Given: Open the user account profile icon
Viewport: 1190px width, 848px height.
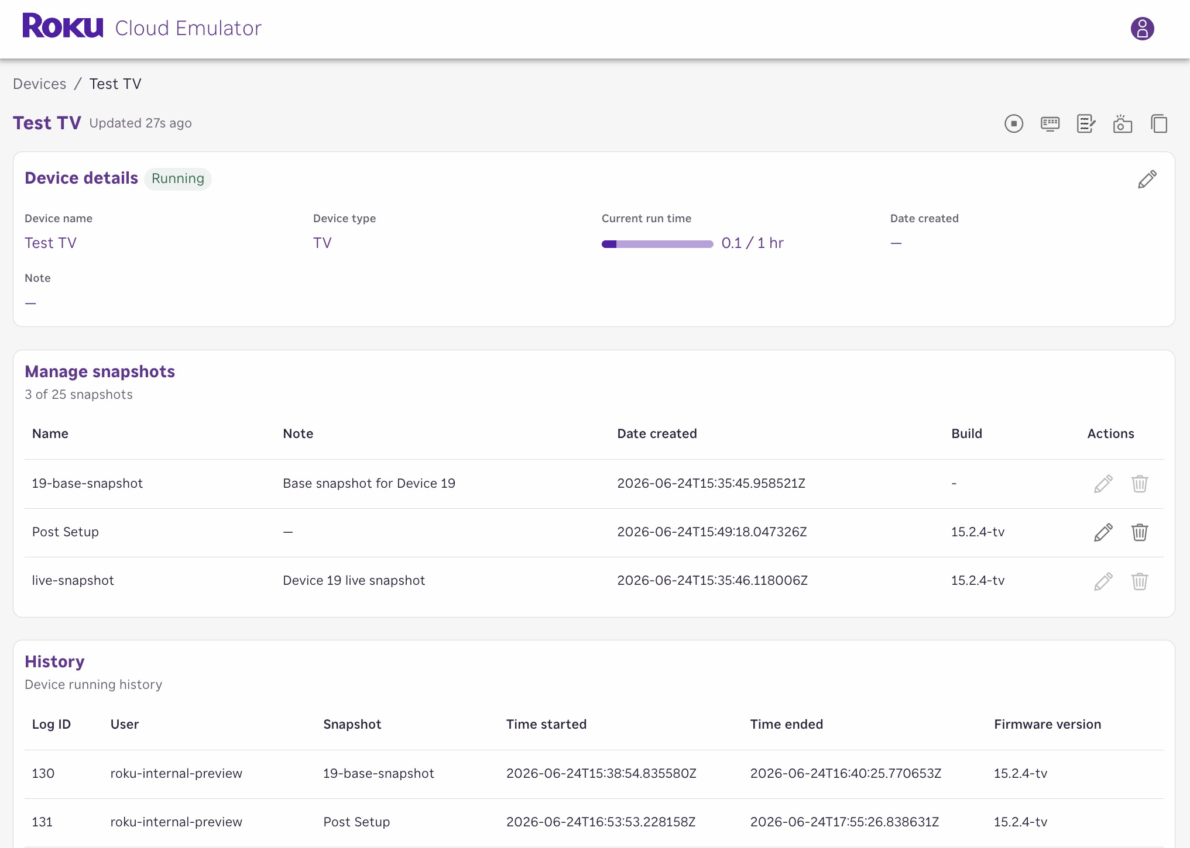Looking at the screenshot, I should coord(1142,28).
